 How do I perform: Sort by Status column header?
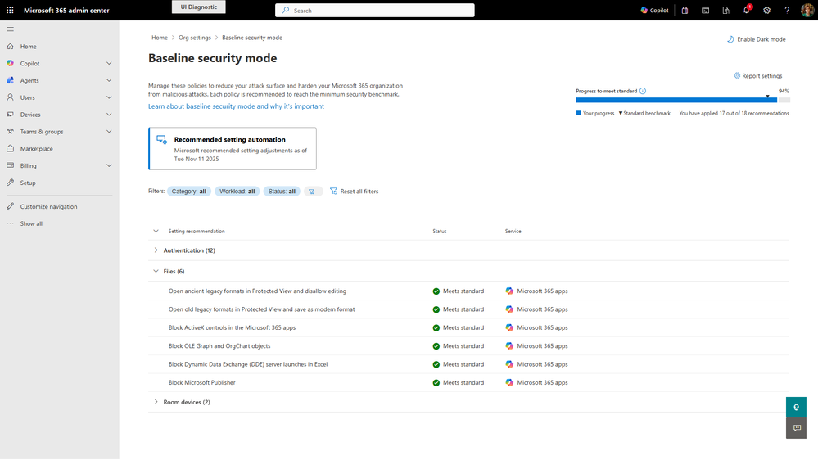pos(439,231)
